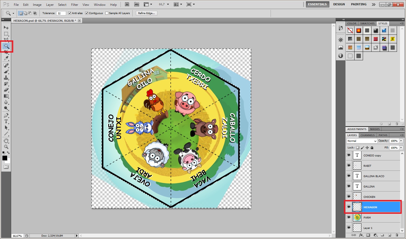Select the Brush tool
406x239 pixels.
[x=6, y=71]
